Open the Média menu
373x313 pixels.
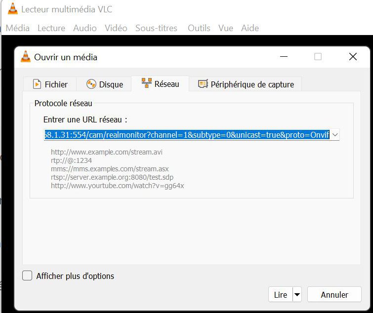[18, 28]
